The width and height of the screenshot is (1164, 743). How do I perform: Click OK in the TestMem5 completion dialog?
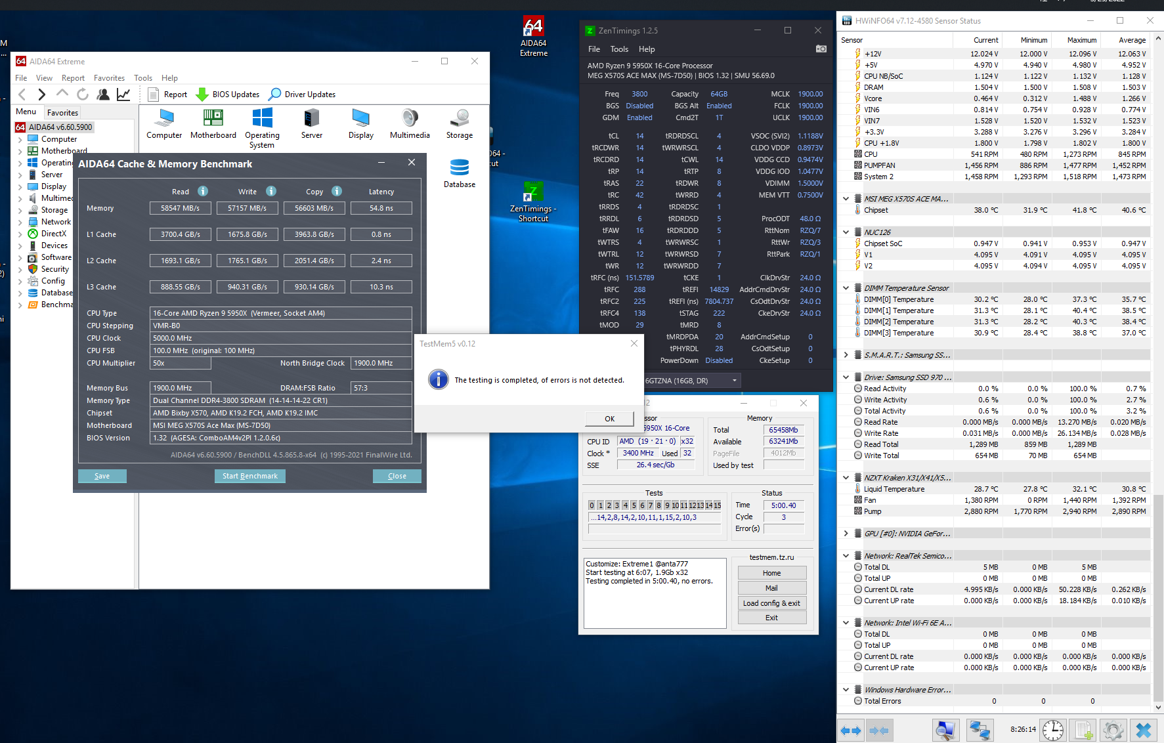[x=609, y=419]
